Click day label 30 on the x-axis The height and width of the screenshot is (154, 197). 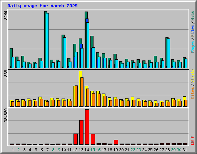point(179,150)
